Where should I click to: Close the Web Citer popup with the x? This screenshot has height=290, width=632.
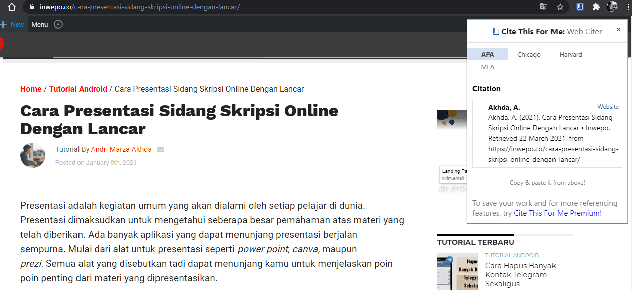point(618,30)
